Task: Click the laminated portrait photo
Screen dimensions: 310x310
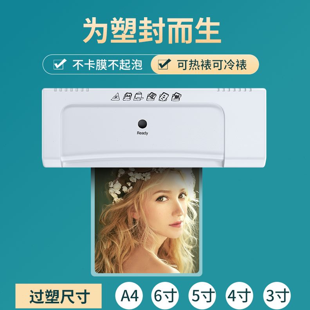Action: (x=147, y=220)
